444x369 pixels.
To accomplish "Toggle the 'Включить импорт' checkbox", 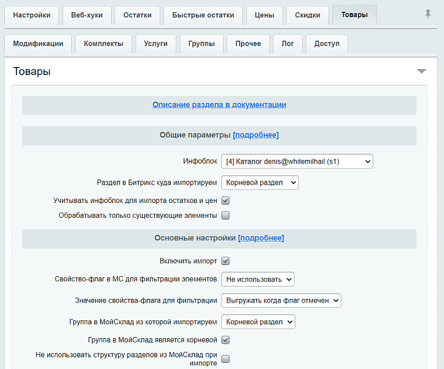I will tap(225, 261).
